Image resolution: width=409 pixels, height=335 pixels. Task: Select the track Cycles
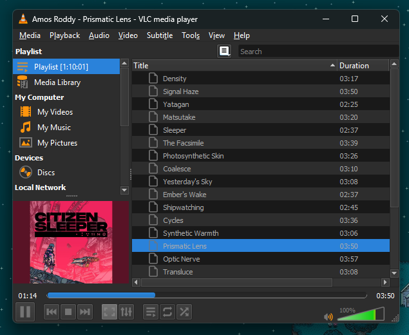(x=261, y=220)
